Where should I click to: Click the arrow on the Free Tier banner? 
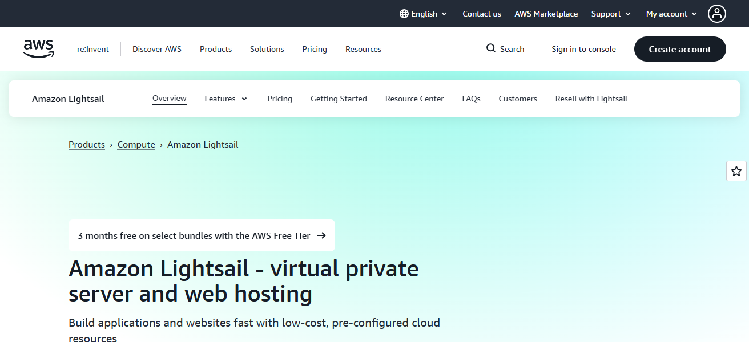tap(321, 235)
